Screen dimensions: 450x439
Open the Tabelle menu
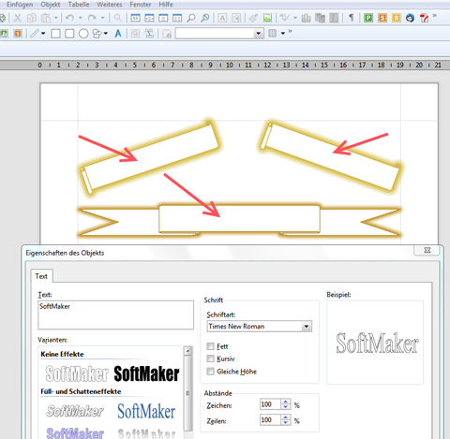pos(79,5)
